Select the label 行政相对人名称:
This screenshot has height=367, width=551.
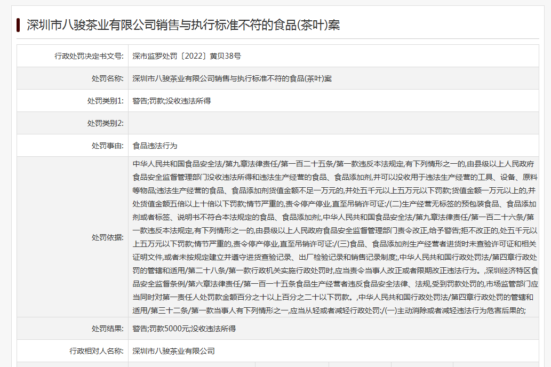(97, 351)
